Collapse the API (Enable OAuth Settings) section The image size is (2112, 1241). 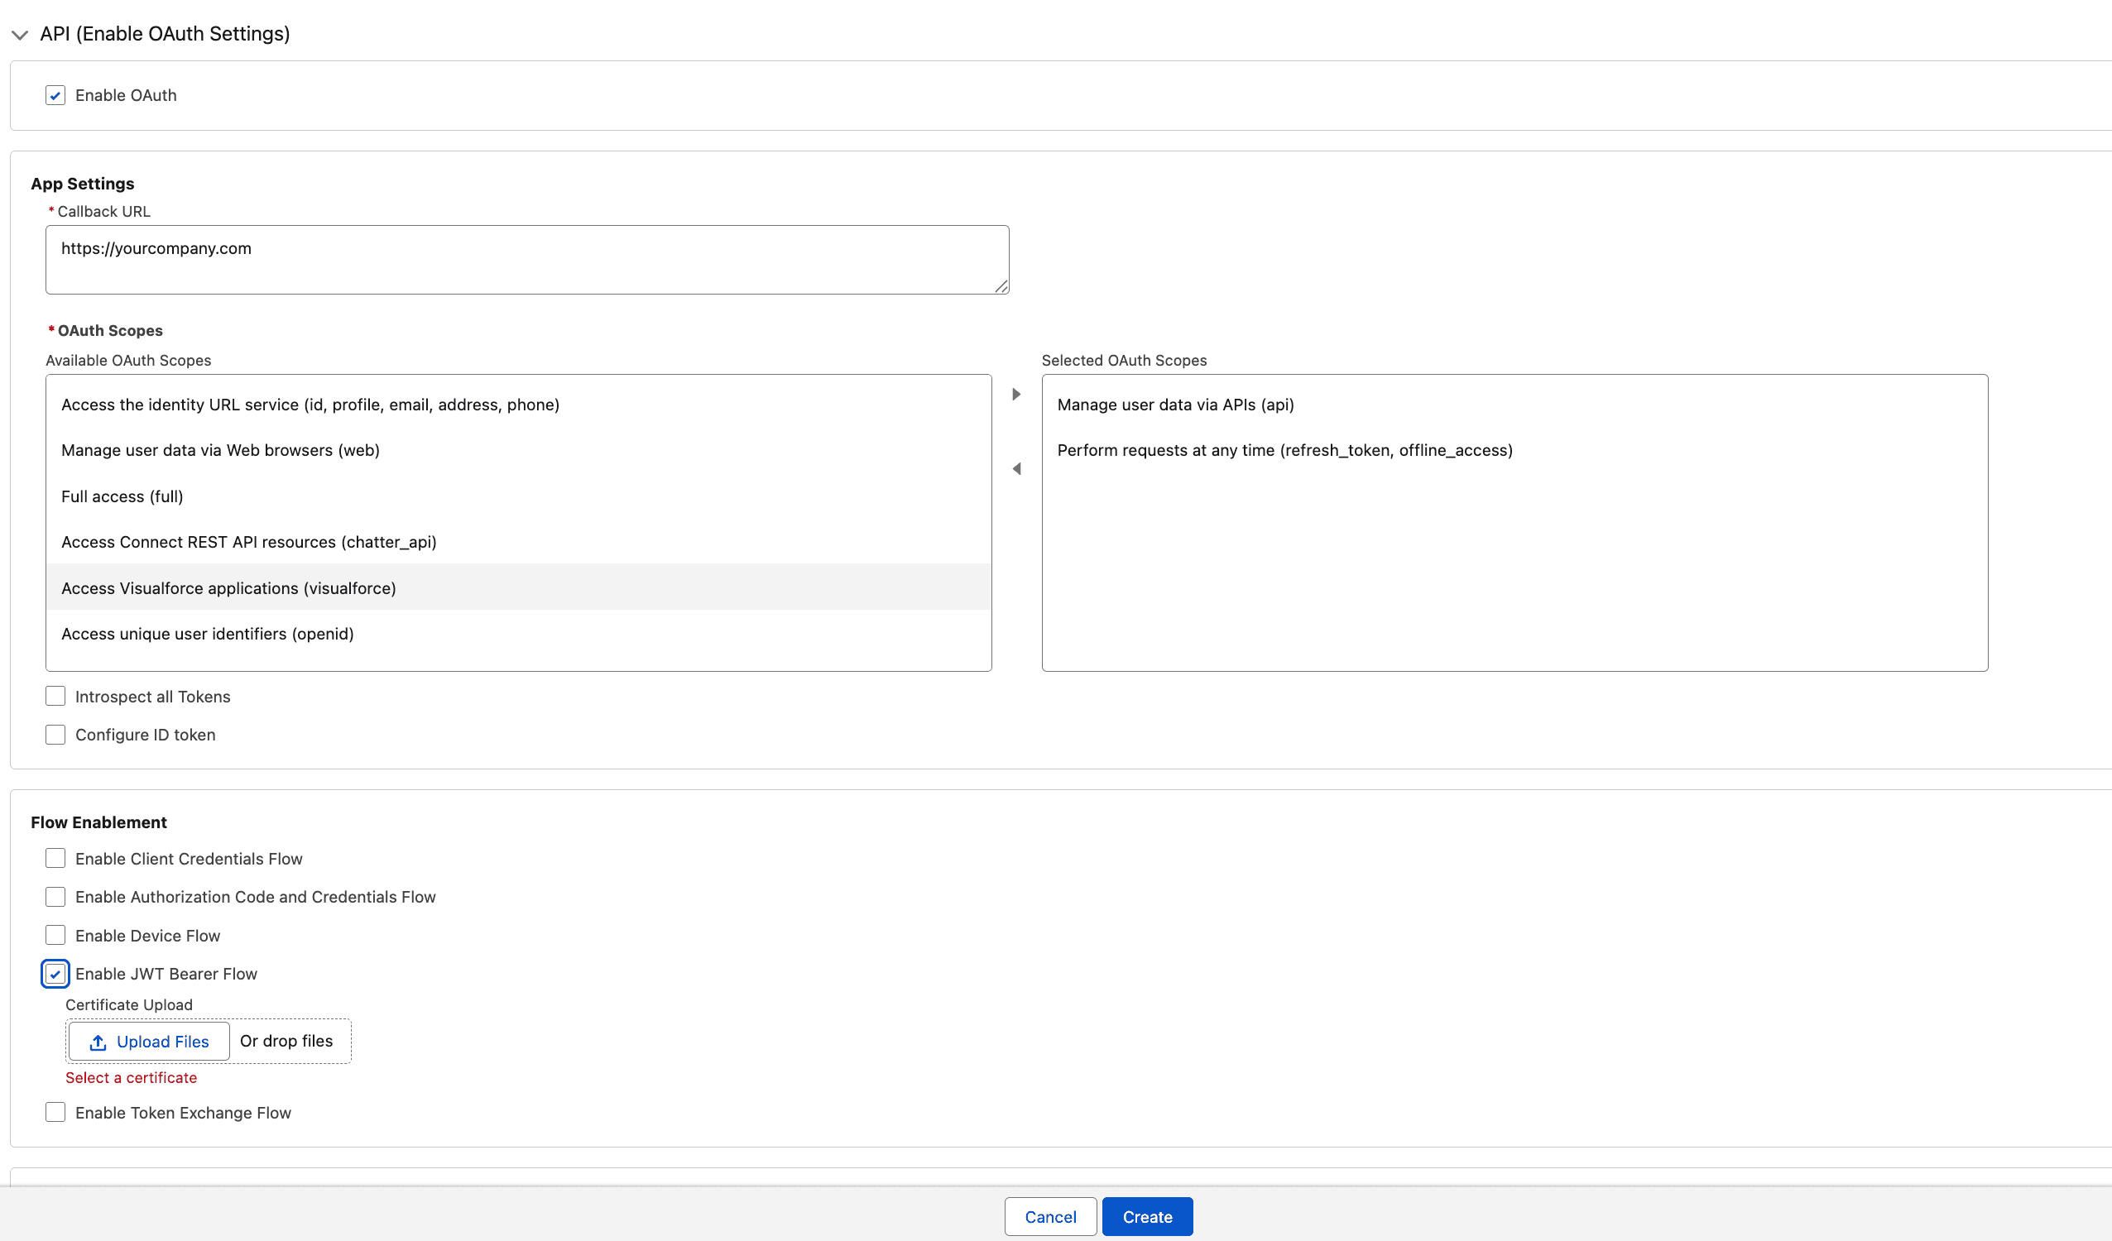click(19, 36)
